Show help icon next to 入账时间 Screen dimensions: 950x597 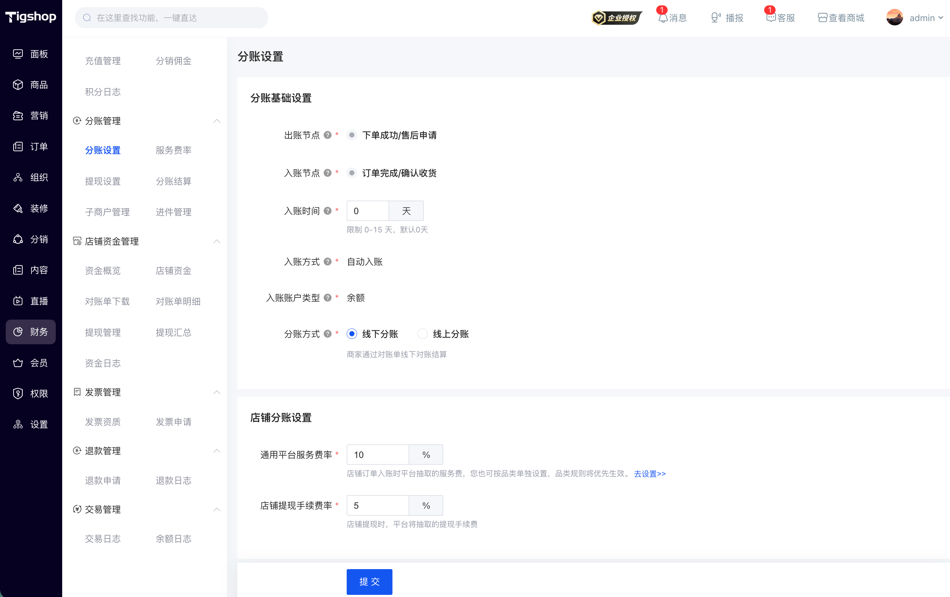(x=327, y=211)
